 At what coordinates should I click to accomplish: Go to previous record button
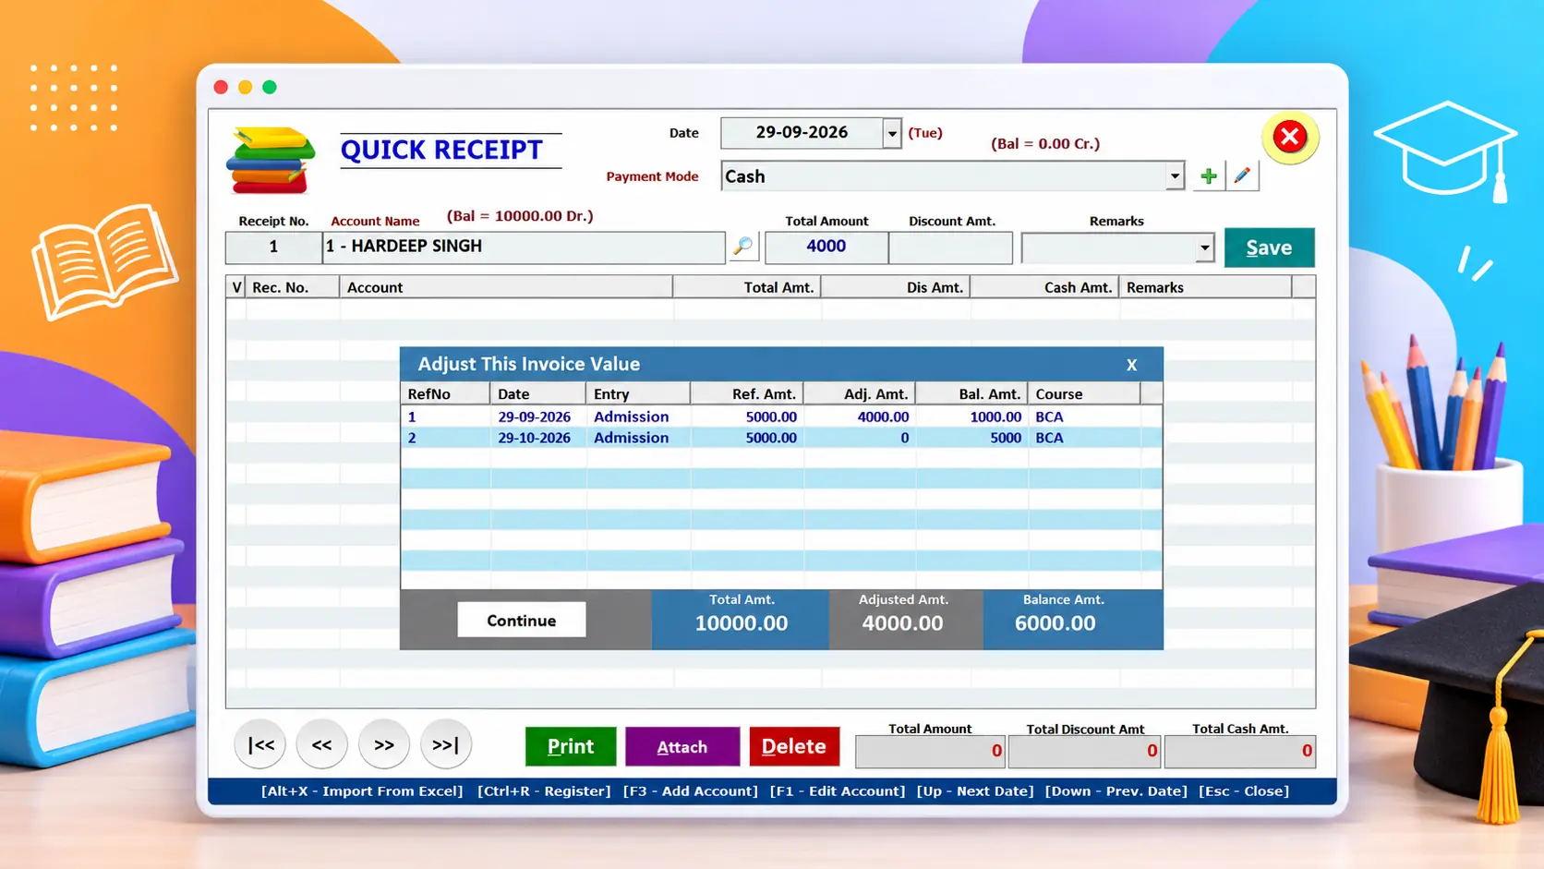tap(321, 744)
